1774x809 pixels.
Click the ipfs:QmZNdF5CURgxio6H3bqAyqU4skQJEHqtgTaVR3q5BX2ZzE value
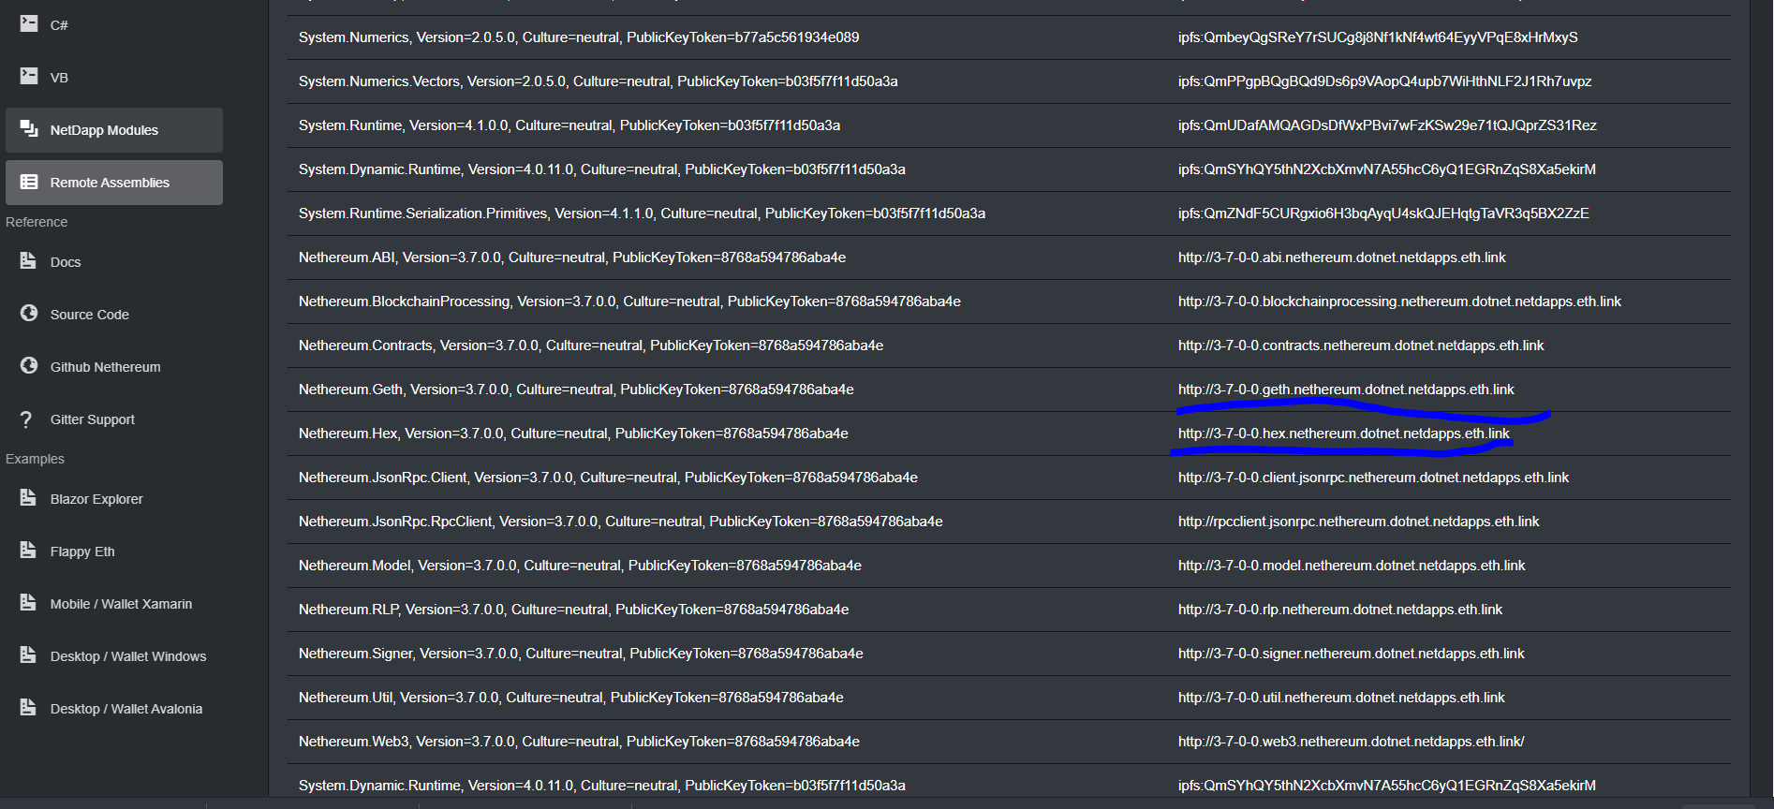(1383, 213)
